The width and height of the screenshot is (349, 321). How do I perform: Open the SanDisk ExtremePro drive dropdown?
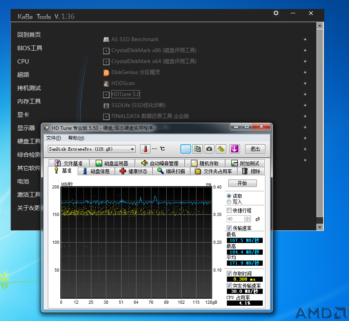pos(92,149)
